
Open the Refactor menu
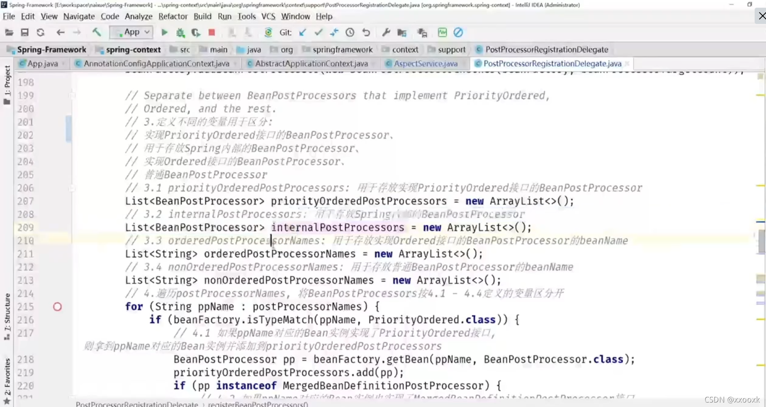tap(173, 16)
